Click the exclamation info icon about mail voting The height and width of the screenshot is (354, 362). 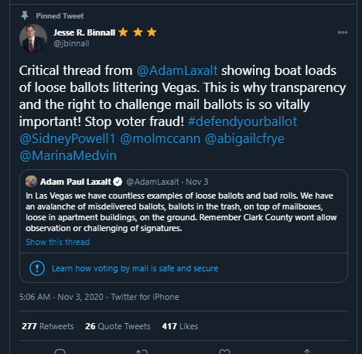(37, 268)
